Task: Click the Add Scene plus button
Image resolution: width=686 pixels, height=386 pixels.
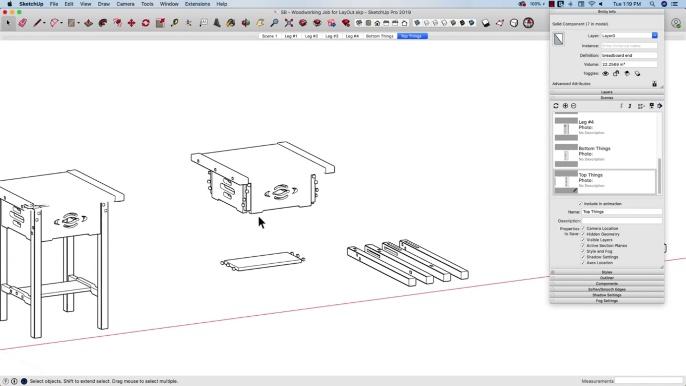Action: [x=565, y=105]
